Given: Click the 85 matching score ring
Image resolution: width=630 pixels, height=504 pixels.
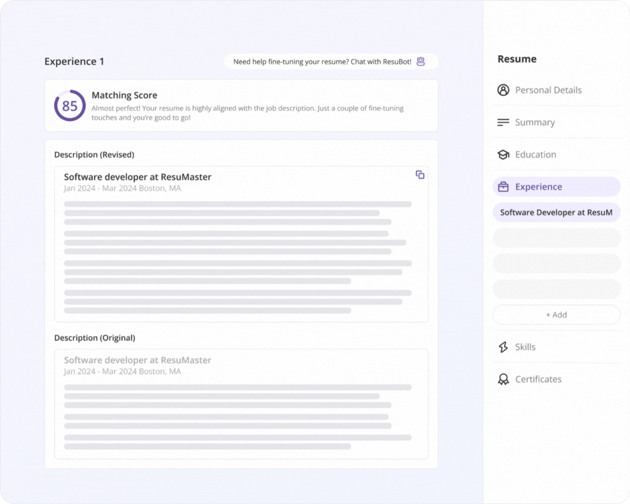Looking at the screenshot, I should click(69, 106).
